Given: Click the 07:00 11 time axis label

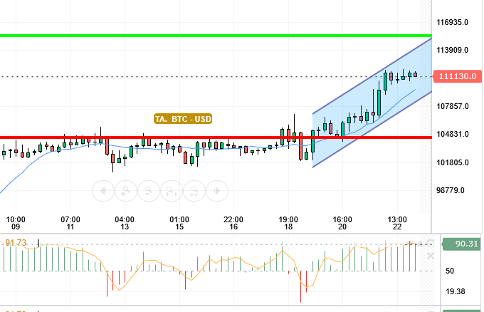Looking at the screenshot, I should point(70,223).
